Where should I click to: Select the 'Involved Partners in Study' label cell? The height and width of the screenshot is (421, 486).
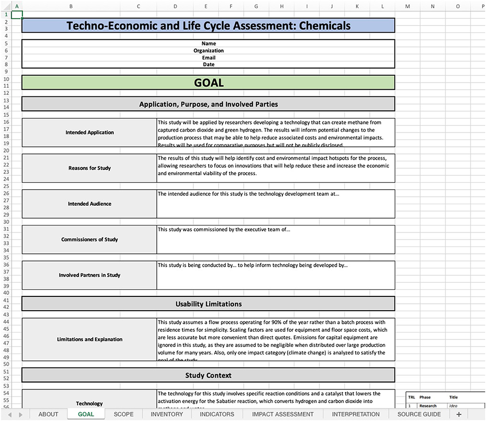click(90, 275)
